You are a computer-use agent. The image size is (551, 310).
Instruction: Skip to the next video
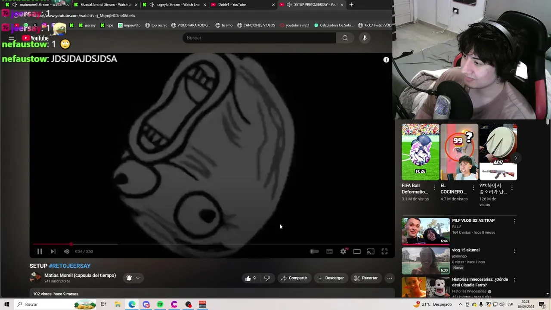click(x=53, y=251)
